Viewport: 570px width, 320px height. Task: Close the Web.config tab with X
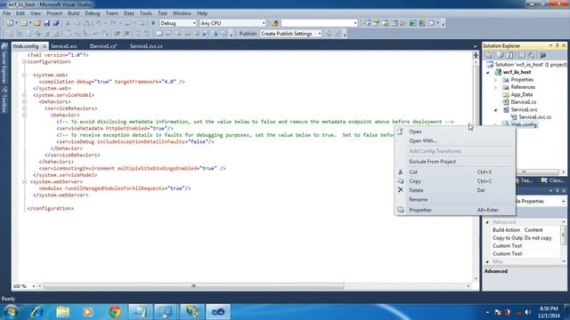coord(45,46)
